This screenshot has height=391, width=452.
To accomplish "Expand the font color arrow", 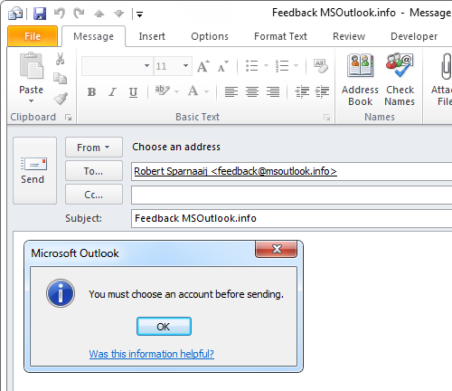I will point(207,91).
